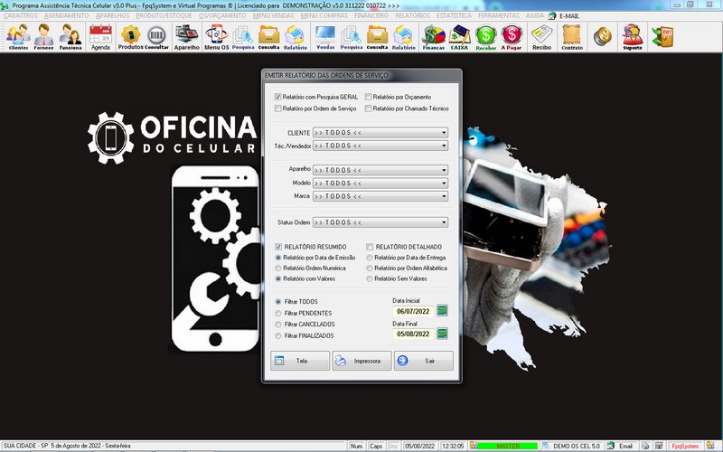Click the Consulta icon beside Menu OS group

[268, 37]
